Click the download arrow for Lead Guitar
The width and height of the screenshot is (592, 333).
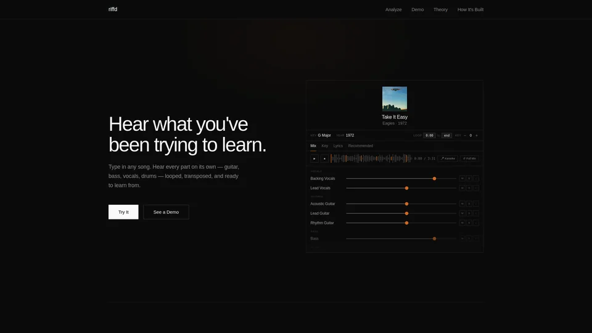point(476,213)
